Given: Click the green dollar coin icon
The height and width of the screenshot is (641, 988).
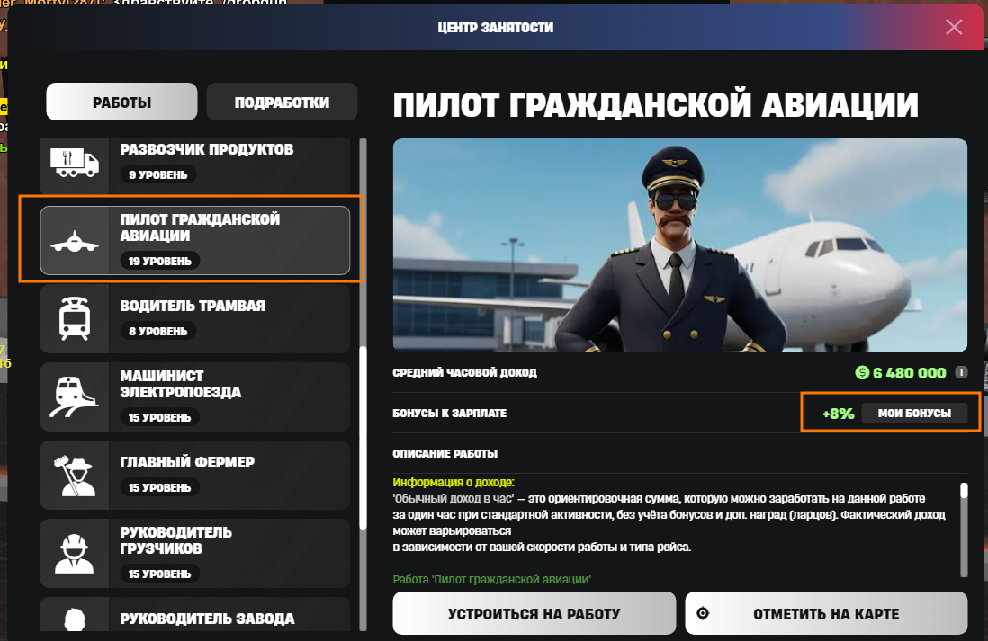Looking at the screenshot, I should [861, 373].
